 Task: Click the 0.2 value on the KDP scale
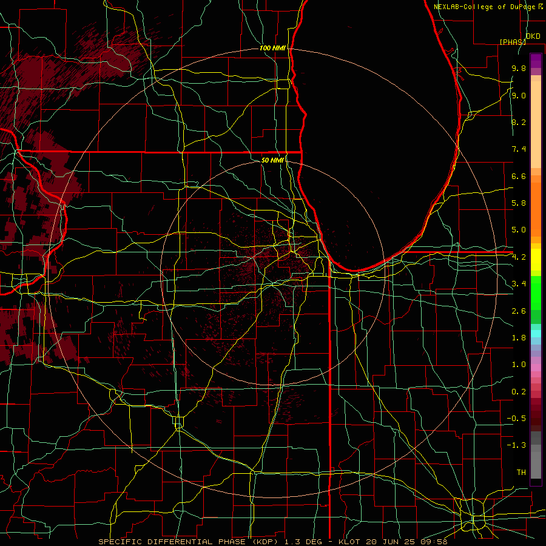point(519,392)
